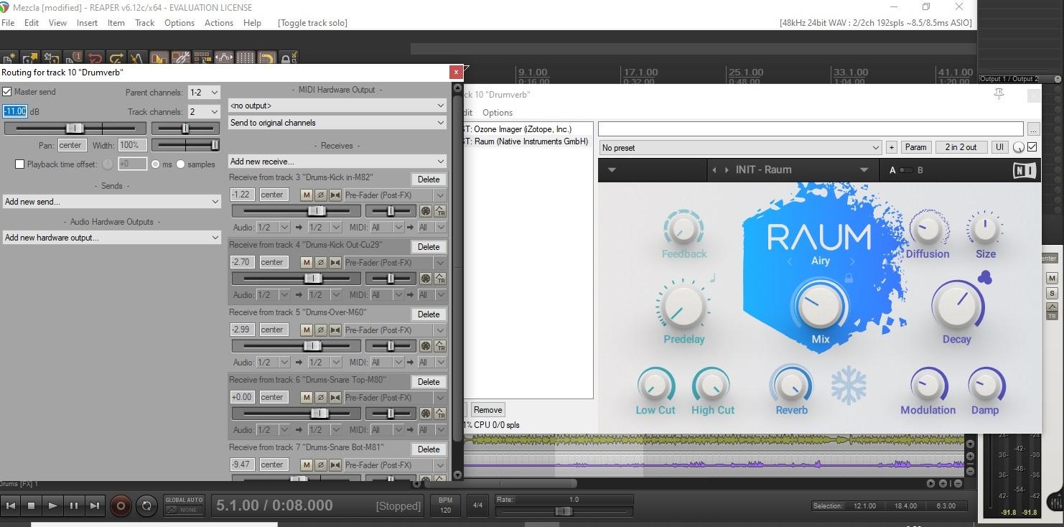The image size is (1064, 527).
Task: Toggle the metronome toolbar icon
Action: click(138, 58)
